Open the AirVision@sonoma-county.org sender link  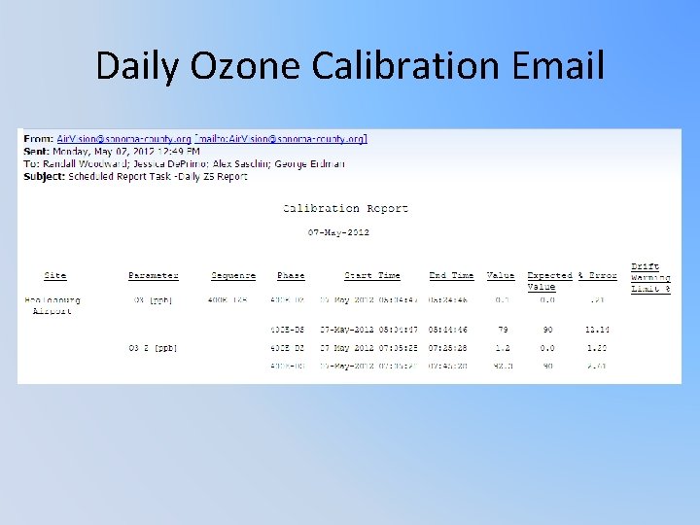(x=123, y=139)
